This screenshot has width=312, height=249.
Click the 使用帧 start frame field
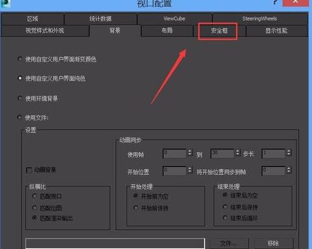[x=175, y=153]
